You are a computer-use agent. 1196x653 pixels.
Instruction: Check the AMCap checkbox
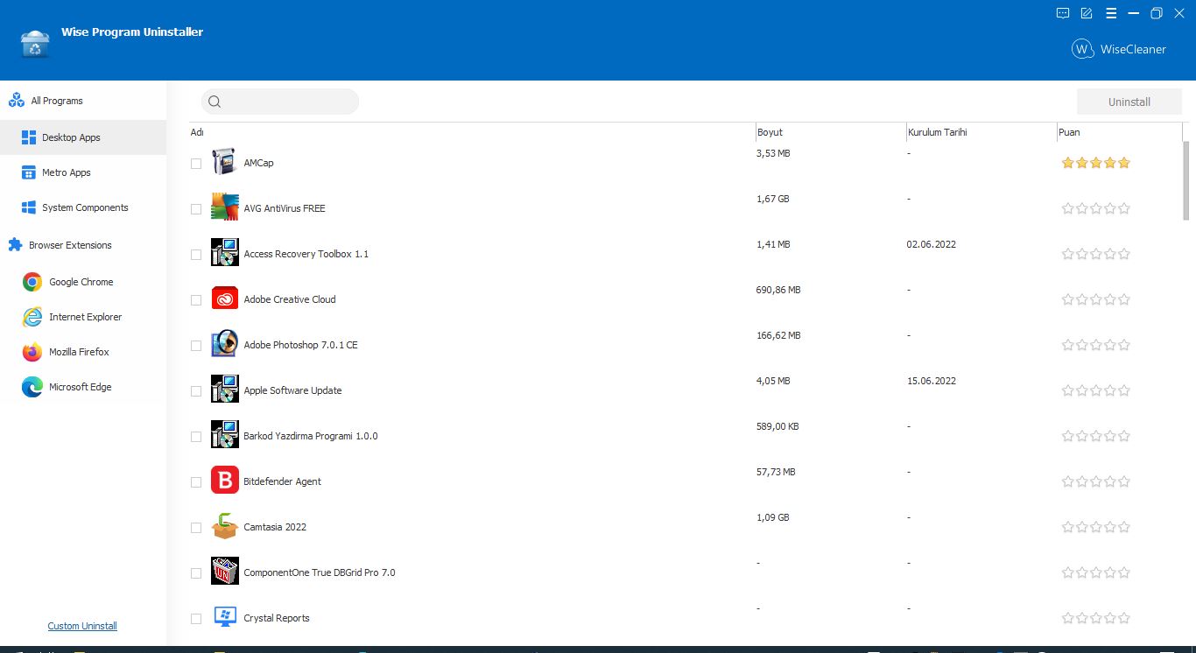click(x=196, y=164)
